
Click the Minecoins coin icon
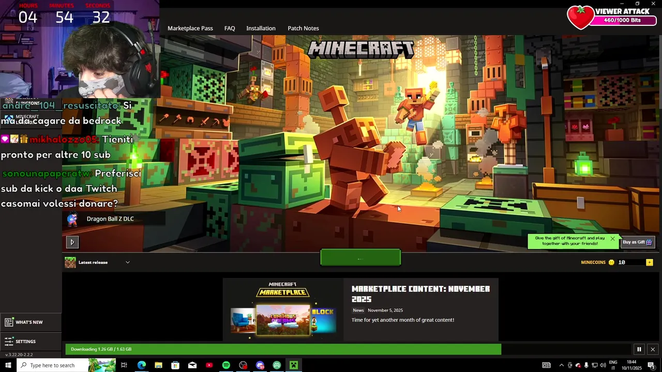pyautogui.click(x=611, y=262)
